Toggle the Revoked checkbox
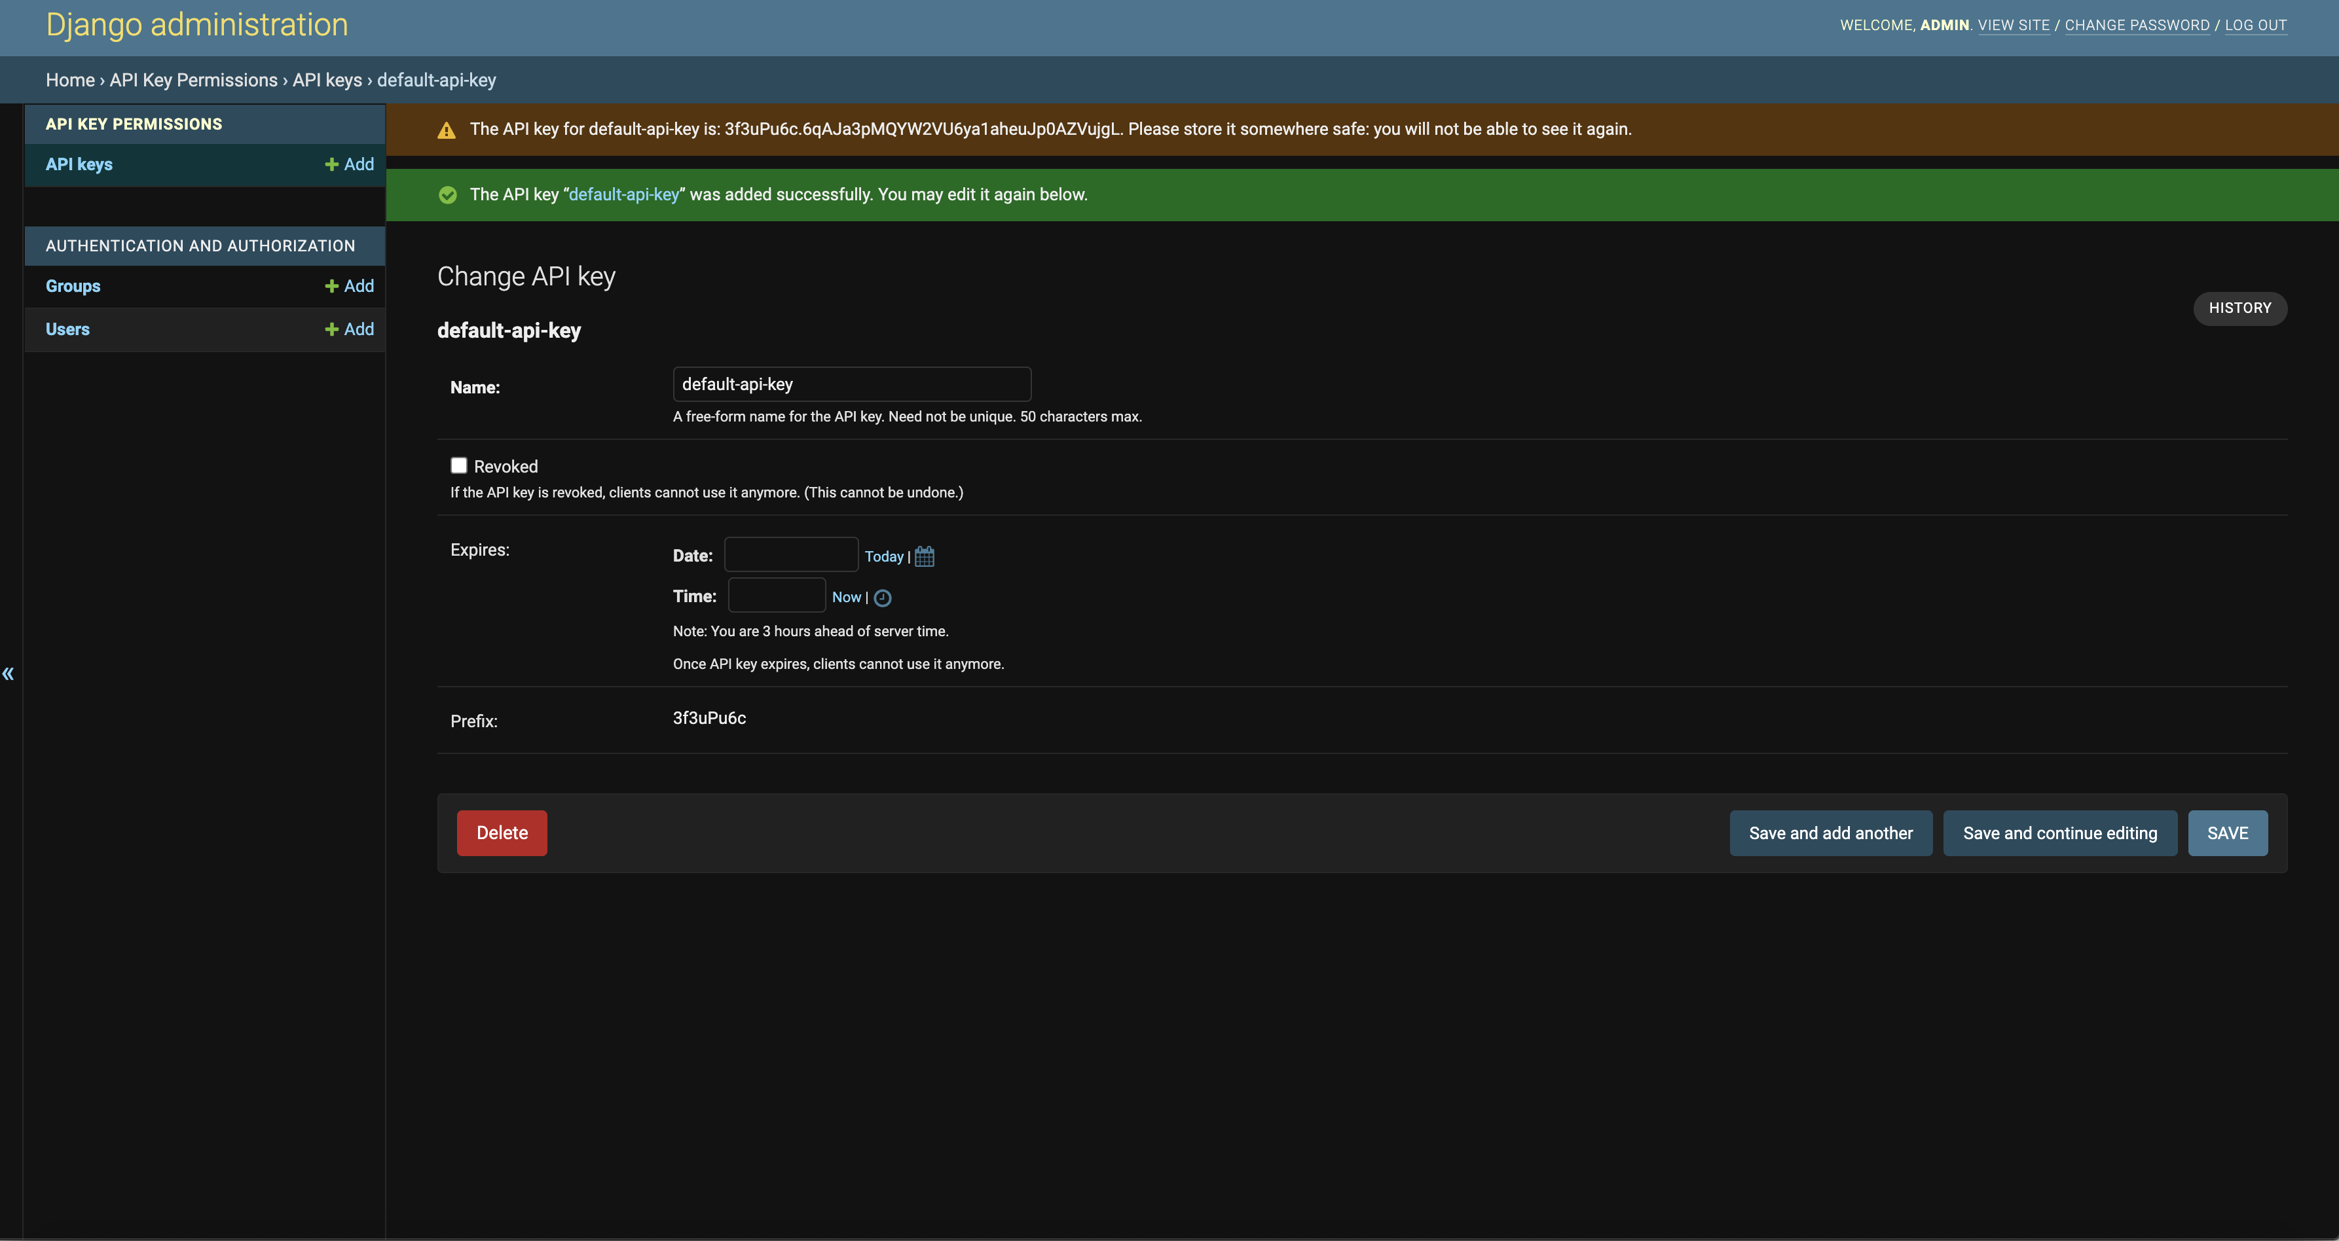The image size is (2339, 1241). coord(458,466)
